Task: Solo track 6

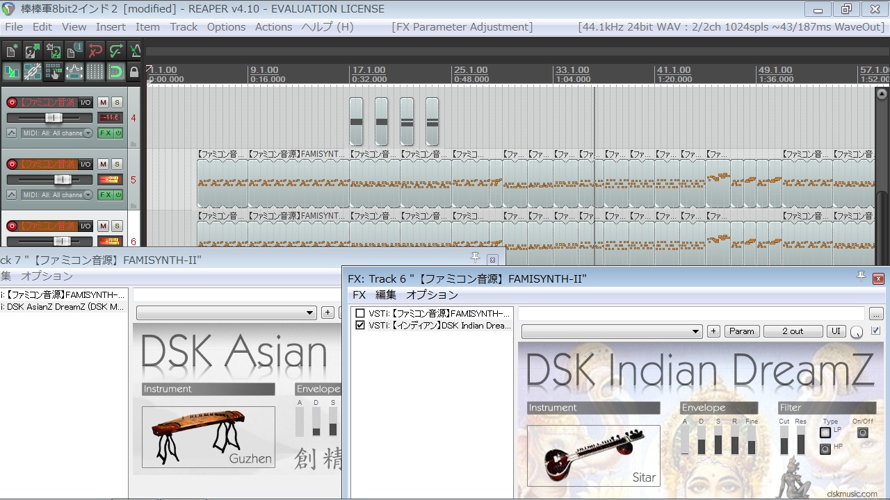Action: 117,226
